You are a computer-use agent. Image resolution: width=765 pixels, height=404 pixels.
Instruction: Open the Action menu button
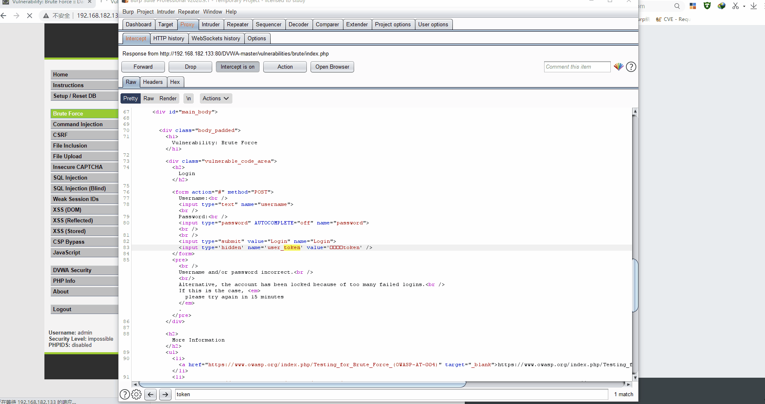[x=285, y=67]
